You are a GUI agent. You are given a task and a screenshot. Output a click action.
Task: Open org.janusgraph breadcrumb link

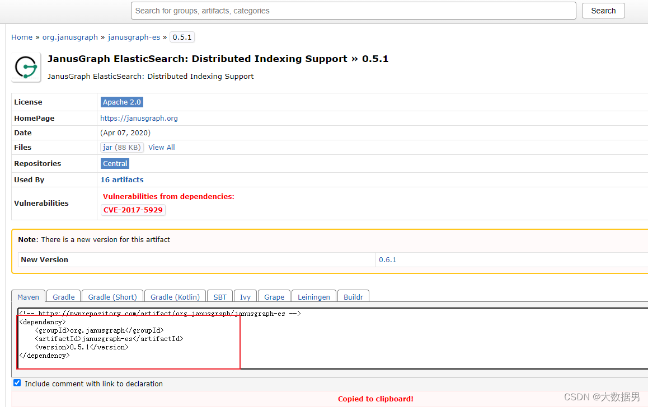(x=71, y=37)
